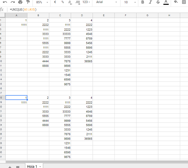This screenshot has height=168, width=188.
Task: Click the Redo arrow icon
Action: tap(13, 2)
